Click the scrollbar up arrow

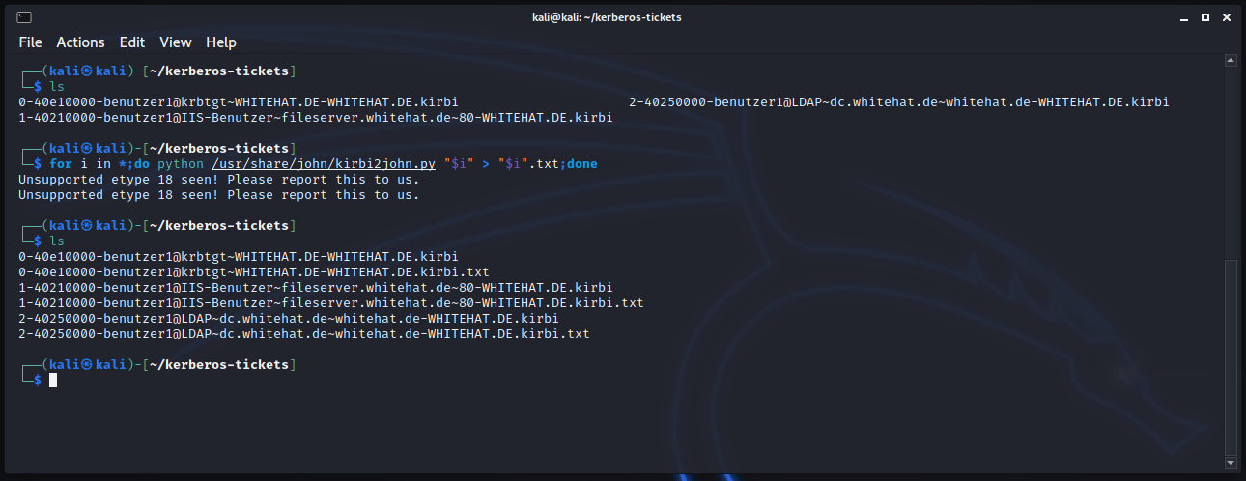click(x=1231, y=61)
